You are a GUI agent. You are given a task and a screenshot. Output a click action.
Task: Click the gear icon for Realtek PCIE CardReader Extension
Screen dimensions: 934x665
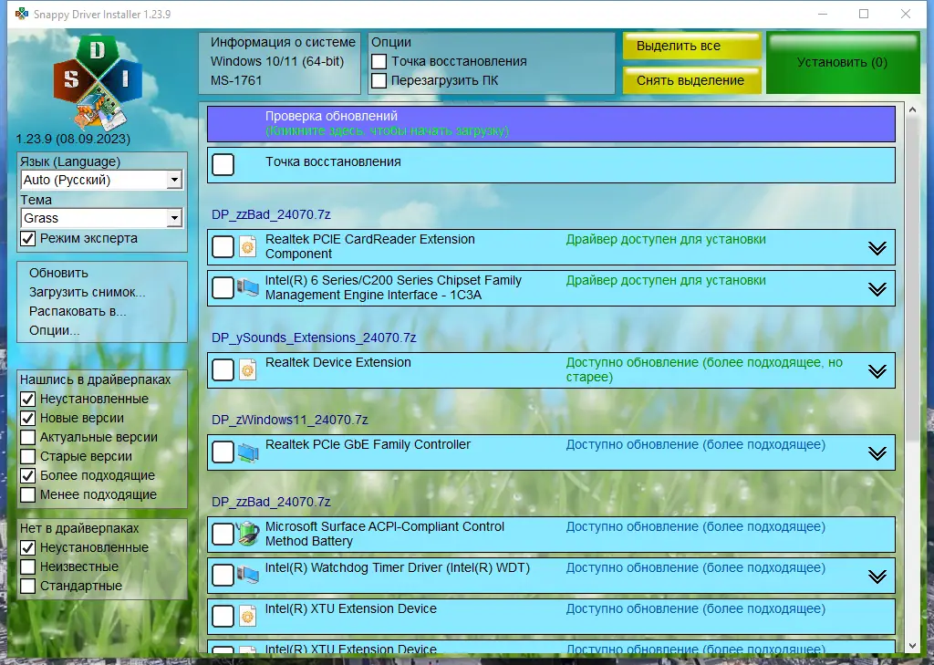(x=248, y=246)
